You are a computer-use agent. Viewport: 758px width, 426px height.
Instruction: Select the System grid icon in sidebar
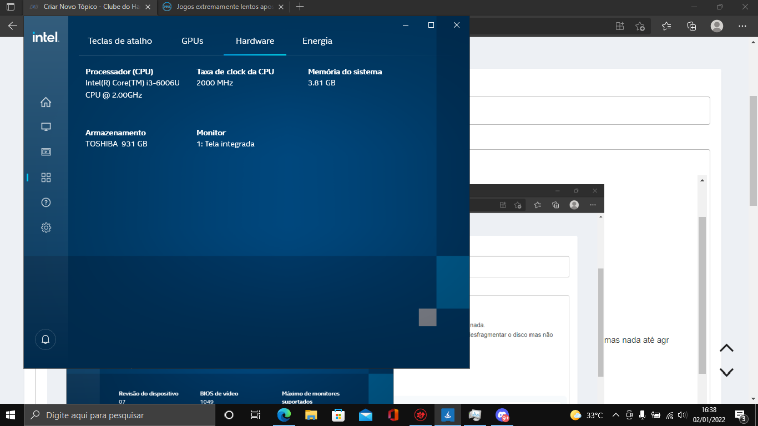click(46, 177)
